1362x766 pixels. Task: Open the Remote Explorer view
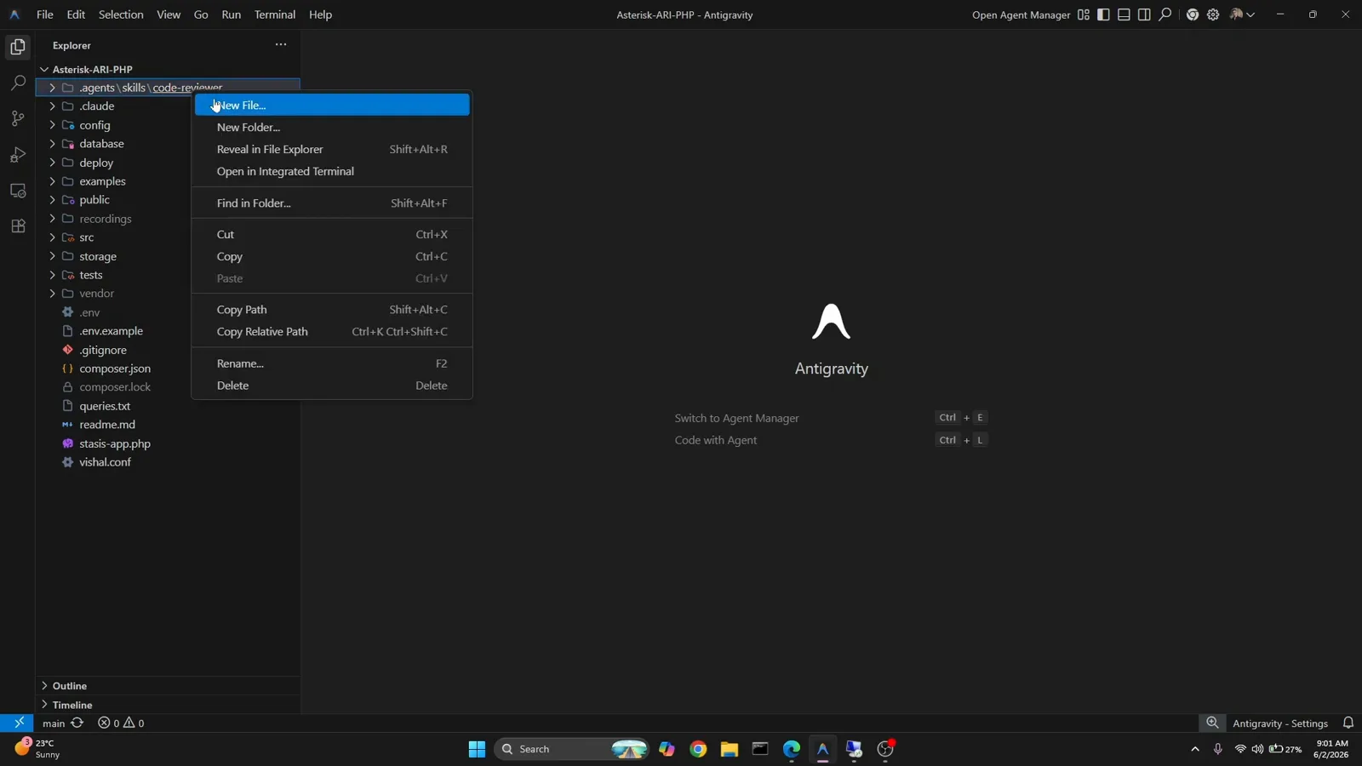pos(18,191)
